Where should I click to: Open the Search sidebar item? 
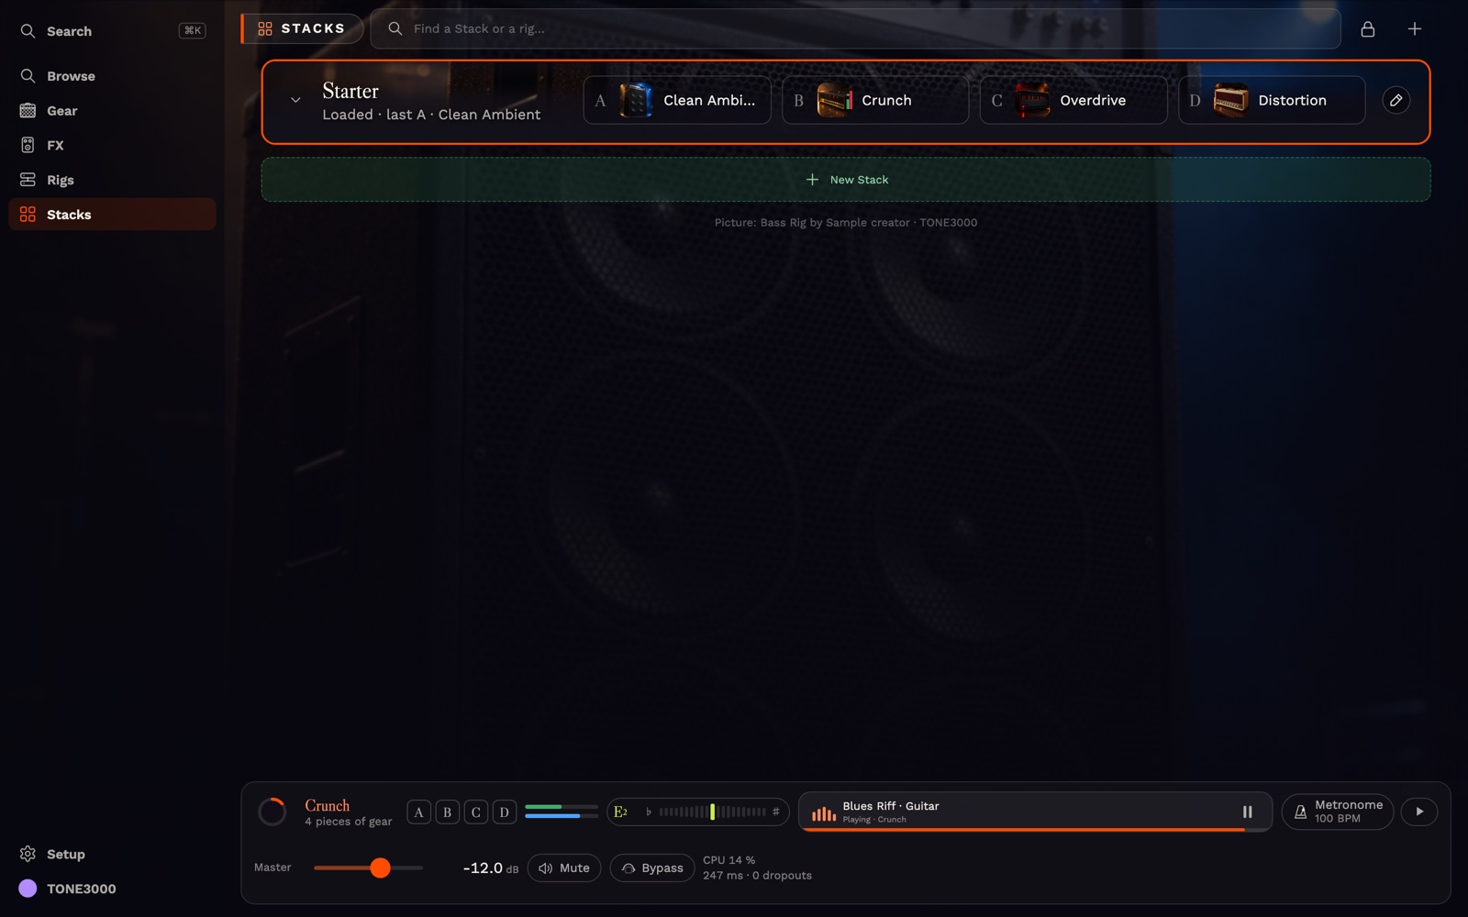[112, 31]
